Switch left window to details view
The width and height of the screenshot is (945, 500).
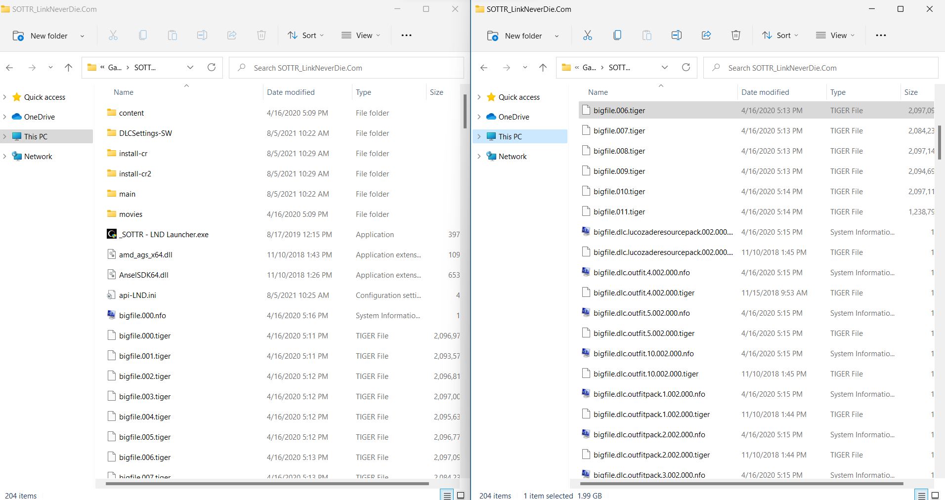pos(447,495)
